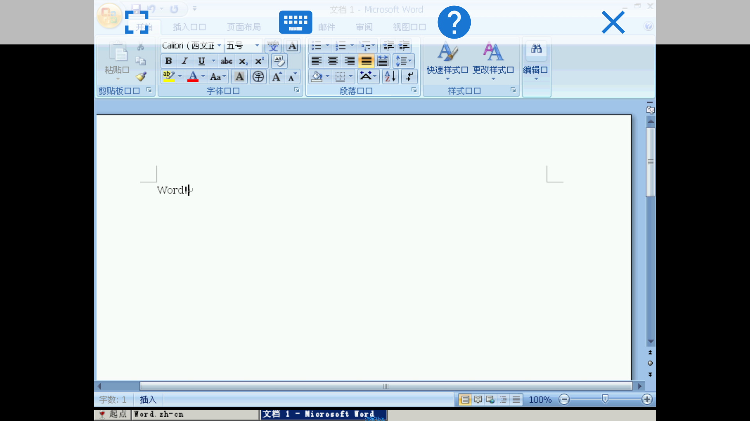Align text left
The image size is (750, 421).
click(x=316, y=61)
